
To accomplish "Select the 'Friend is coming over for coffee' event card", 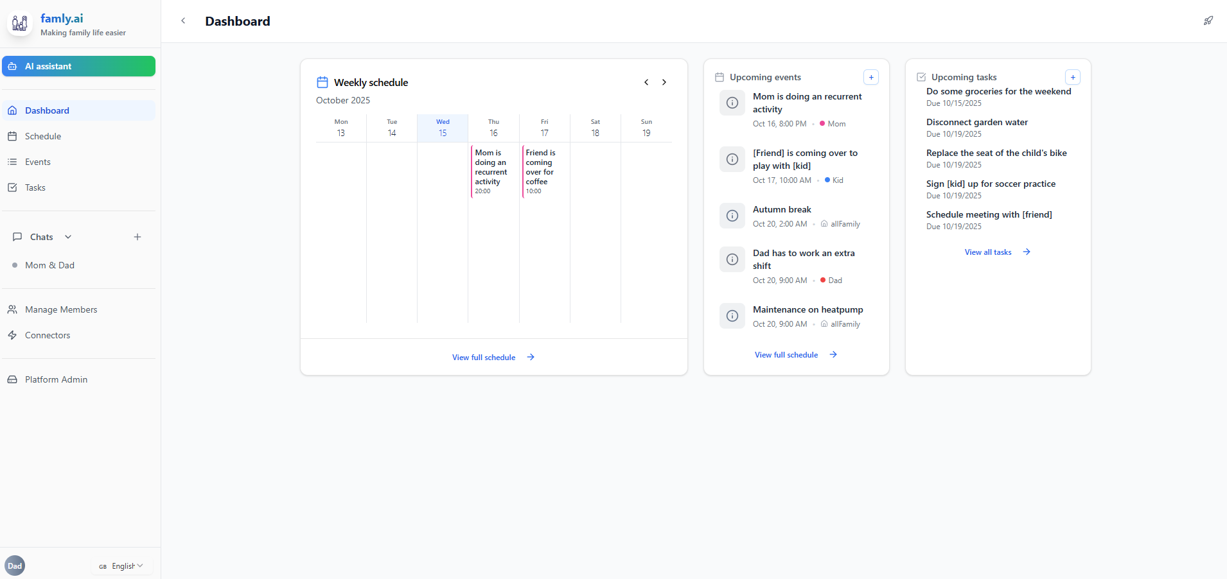I will click(543, 171).
